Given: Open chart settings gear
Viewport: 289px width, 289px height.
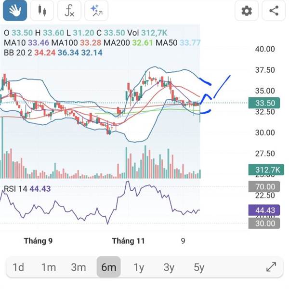Looking at the screenshot, I should [x=247, y=11].
